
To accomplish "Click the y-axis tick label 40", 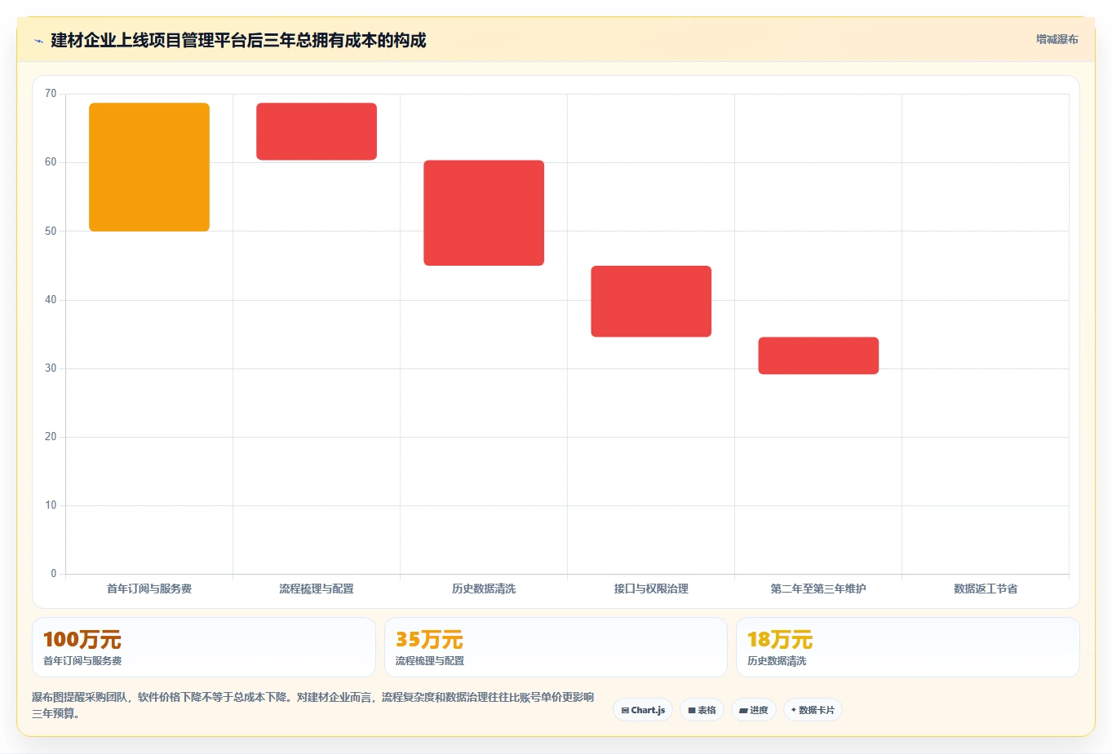I will pos(51,300).
